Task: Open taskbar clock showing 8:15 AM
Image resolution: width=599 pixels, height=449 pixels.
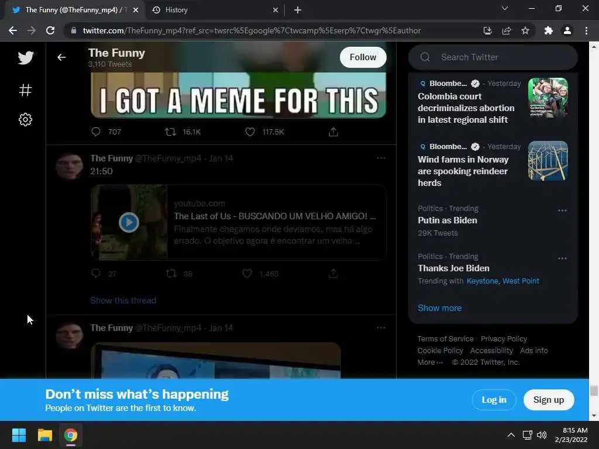Action: click(x=572, y=435)
